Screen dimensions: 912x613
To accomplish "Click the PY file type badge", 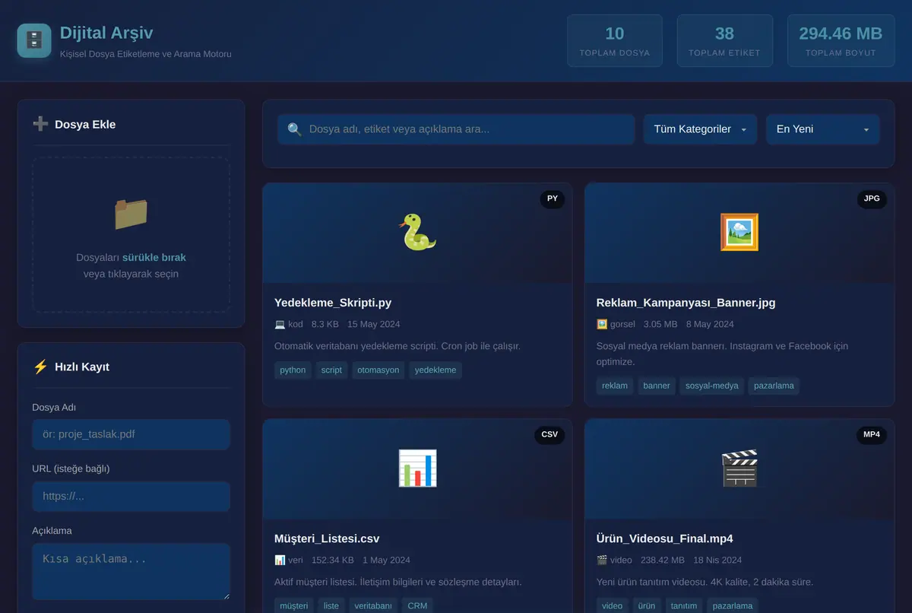I will coord(553,199).
